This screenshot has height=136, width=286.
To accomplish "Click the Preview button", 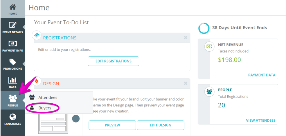I will pyautogui.click(x=112, y=125).
